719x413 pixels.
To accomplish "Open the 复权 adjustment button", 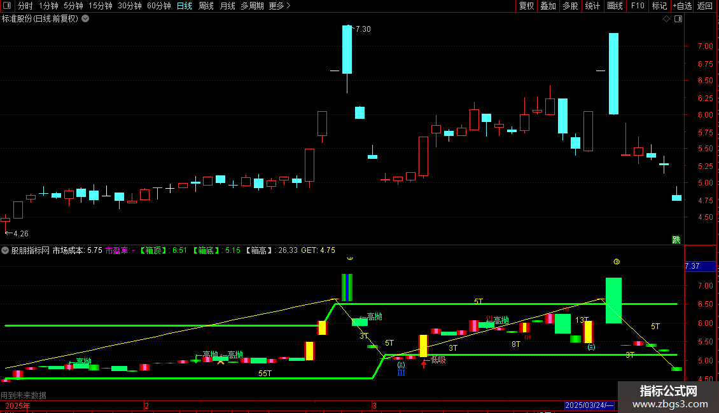I will [x=526, y=6].
